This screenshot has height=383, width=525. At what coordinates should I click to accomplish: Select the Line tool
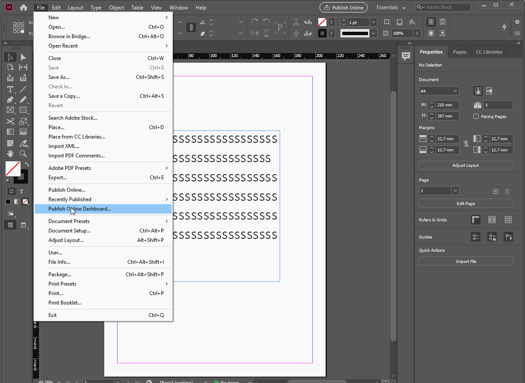[x=23, y=89]
